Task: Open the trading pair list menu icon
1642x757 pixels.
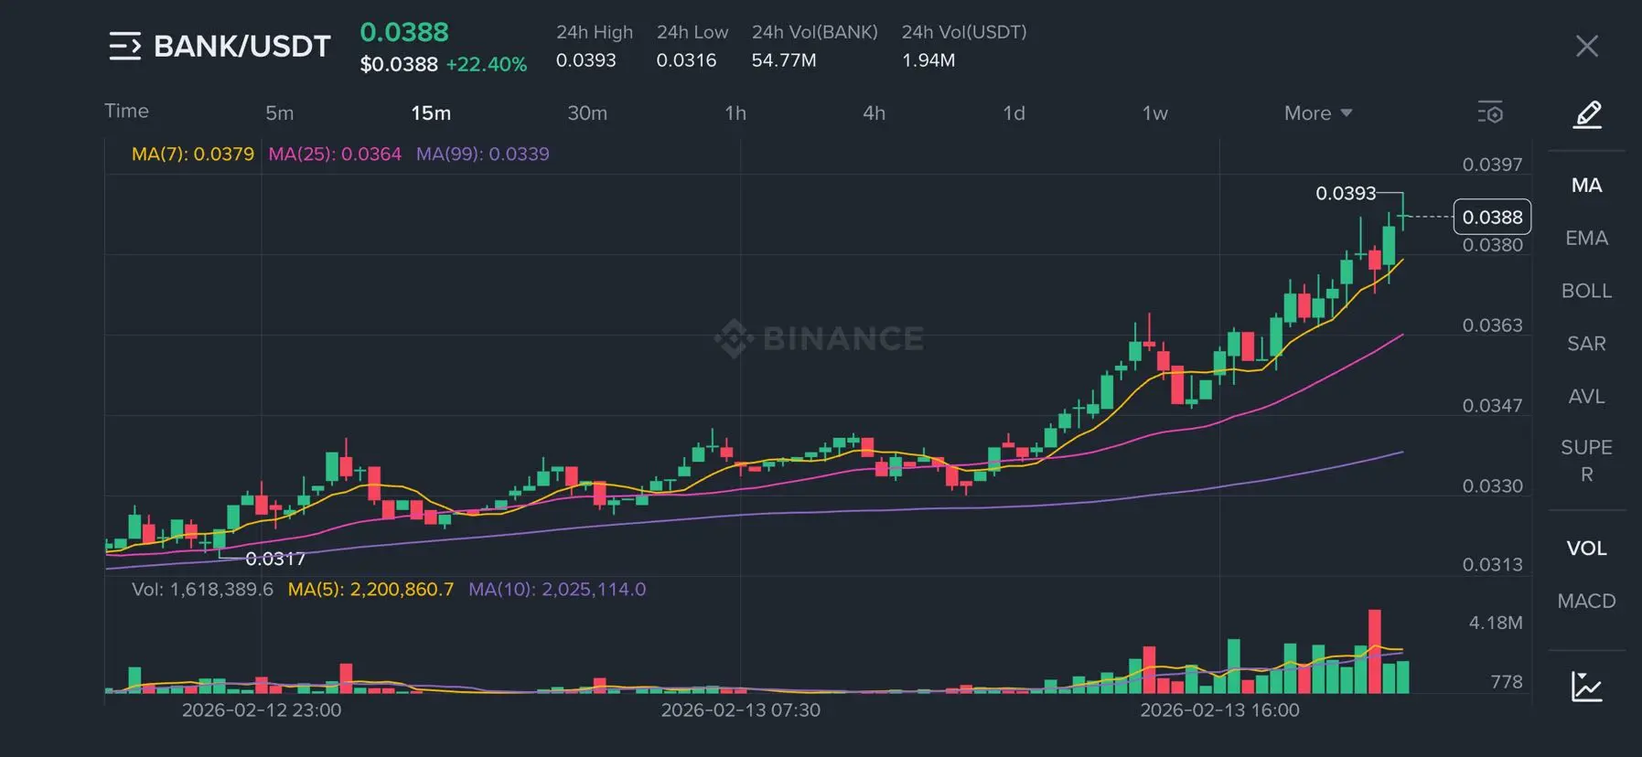Action: (x=125, y=46)
